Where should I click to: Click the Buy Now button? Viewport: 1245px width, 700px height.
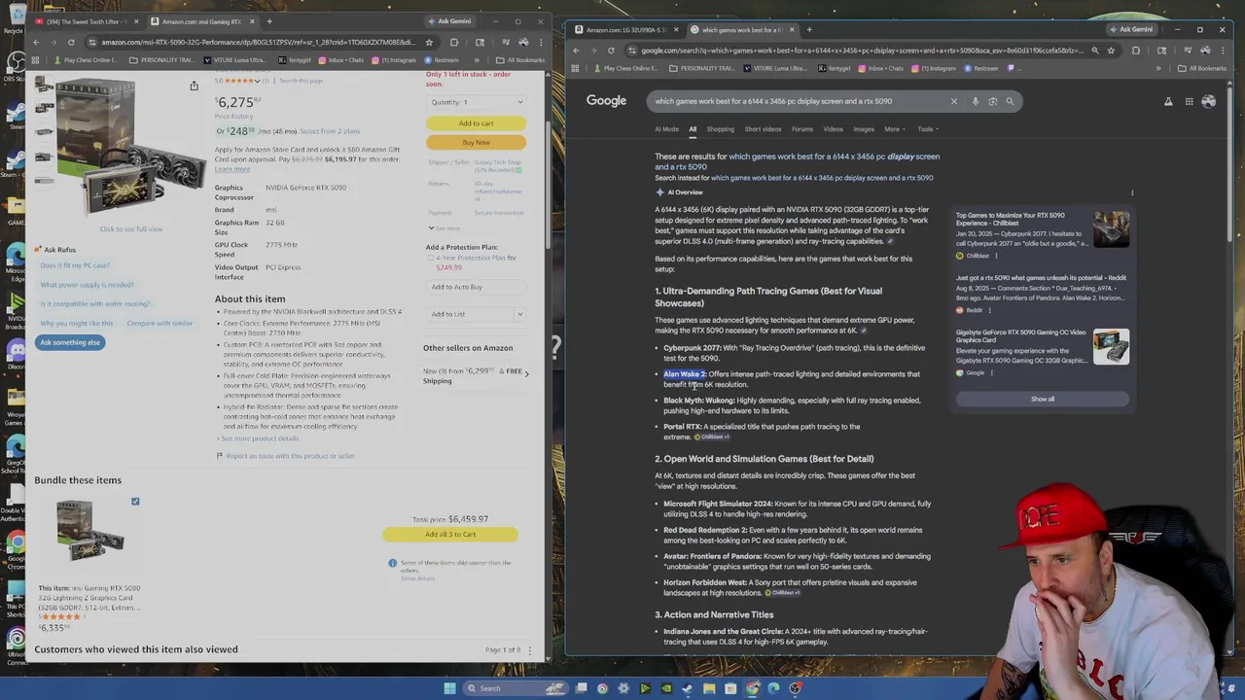point(476,143)
